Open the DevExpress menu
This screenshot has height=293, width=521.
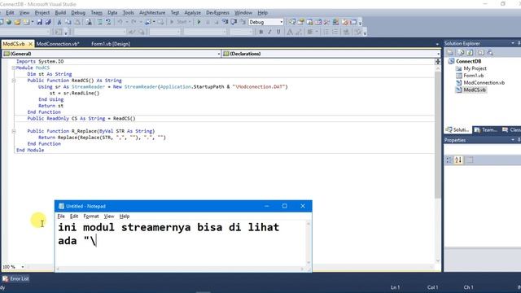[x=217, y=13]
